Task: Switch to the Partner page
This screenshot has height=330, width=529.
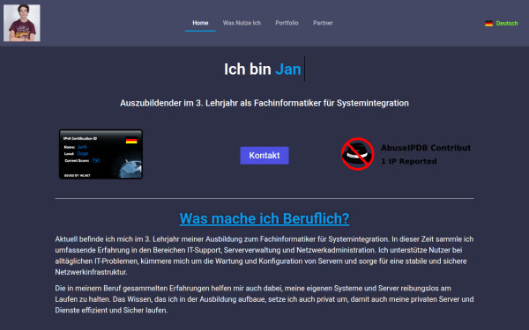Action: [x=323, y=23]
